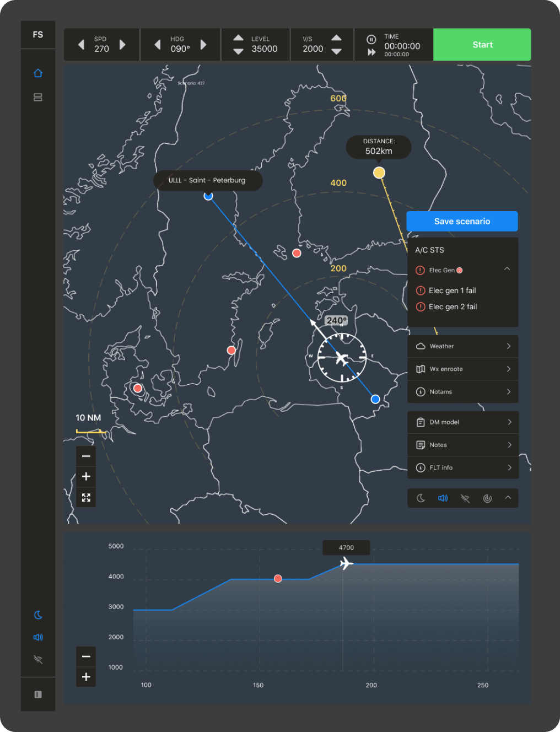Decrease HDG with left arrow

[158, 45]
